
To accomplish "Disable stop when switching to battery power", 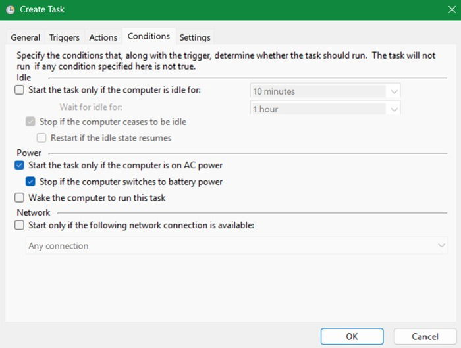I will coord(30,182).
